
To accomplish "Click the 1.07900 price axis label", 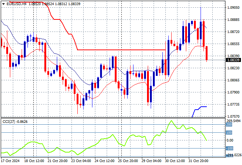I will click(x=233, y=92).
